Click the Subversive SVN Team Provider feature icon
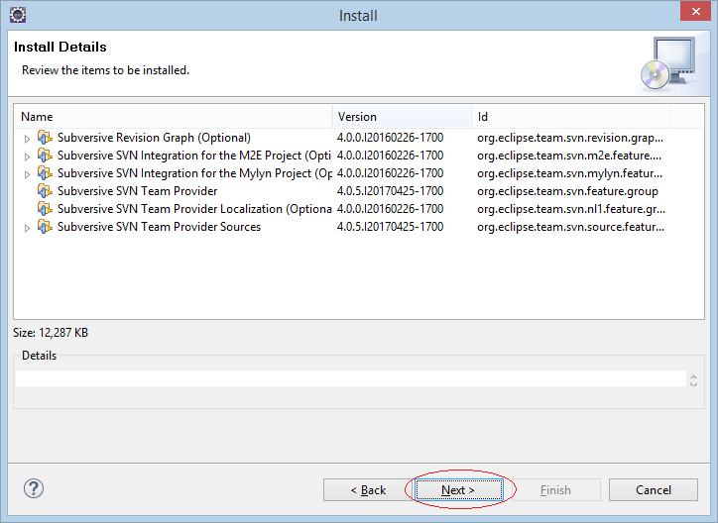718x523 pixels. [x=45, y=190]
